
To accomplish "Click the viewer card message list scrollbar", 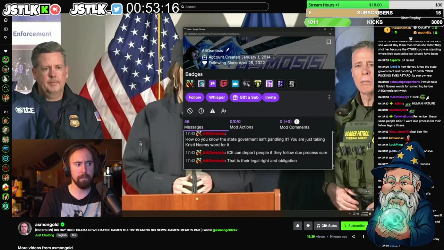I will pos(333,149).
